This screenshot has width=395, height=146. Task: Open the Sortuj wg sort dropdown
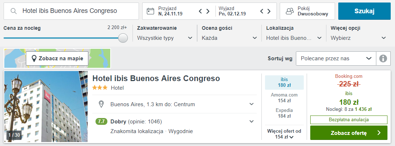click(336, 58)
